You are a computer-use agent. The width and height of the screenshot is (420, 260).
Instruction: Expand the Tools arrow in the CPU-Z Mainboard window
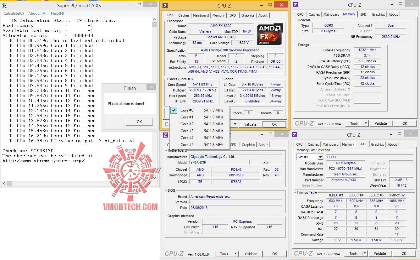235,254
